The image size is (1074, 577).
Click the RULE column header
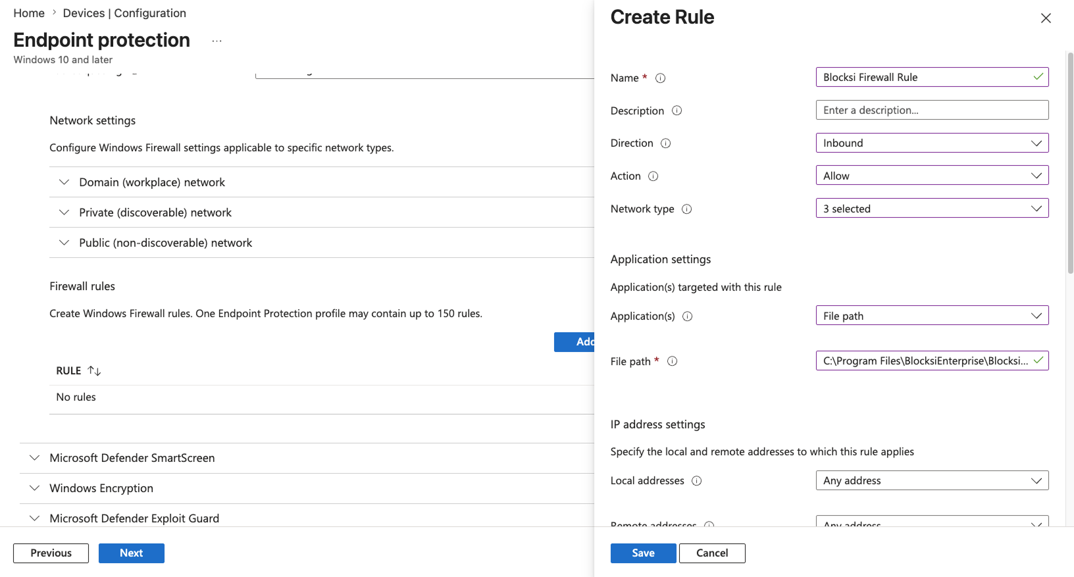click(x=68, y=371)
